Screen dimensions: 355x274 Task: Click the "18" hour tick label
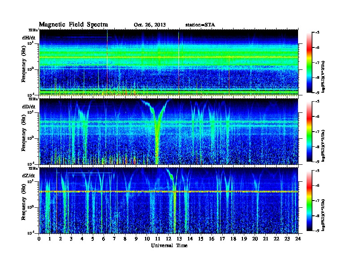click(233, 239)
